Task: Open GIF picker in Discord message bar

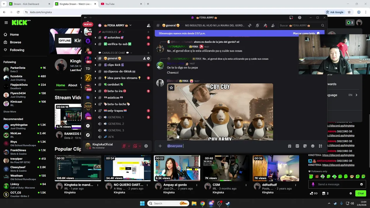Action: point(297,146)
